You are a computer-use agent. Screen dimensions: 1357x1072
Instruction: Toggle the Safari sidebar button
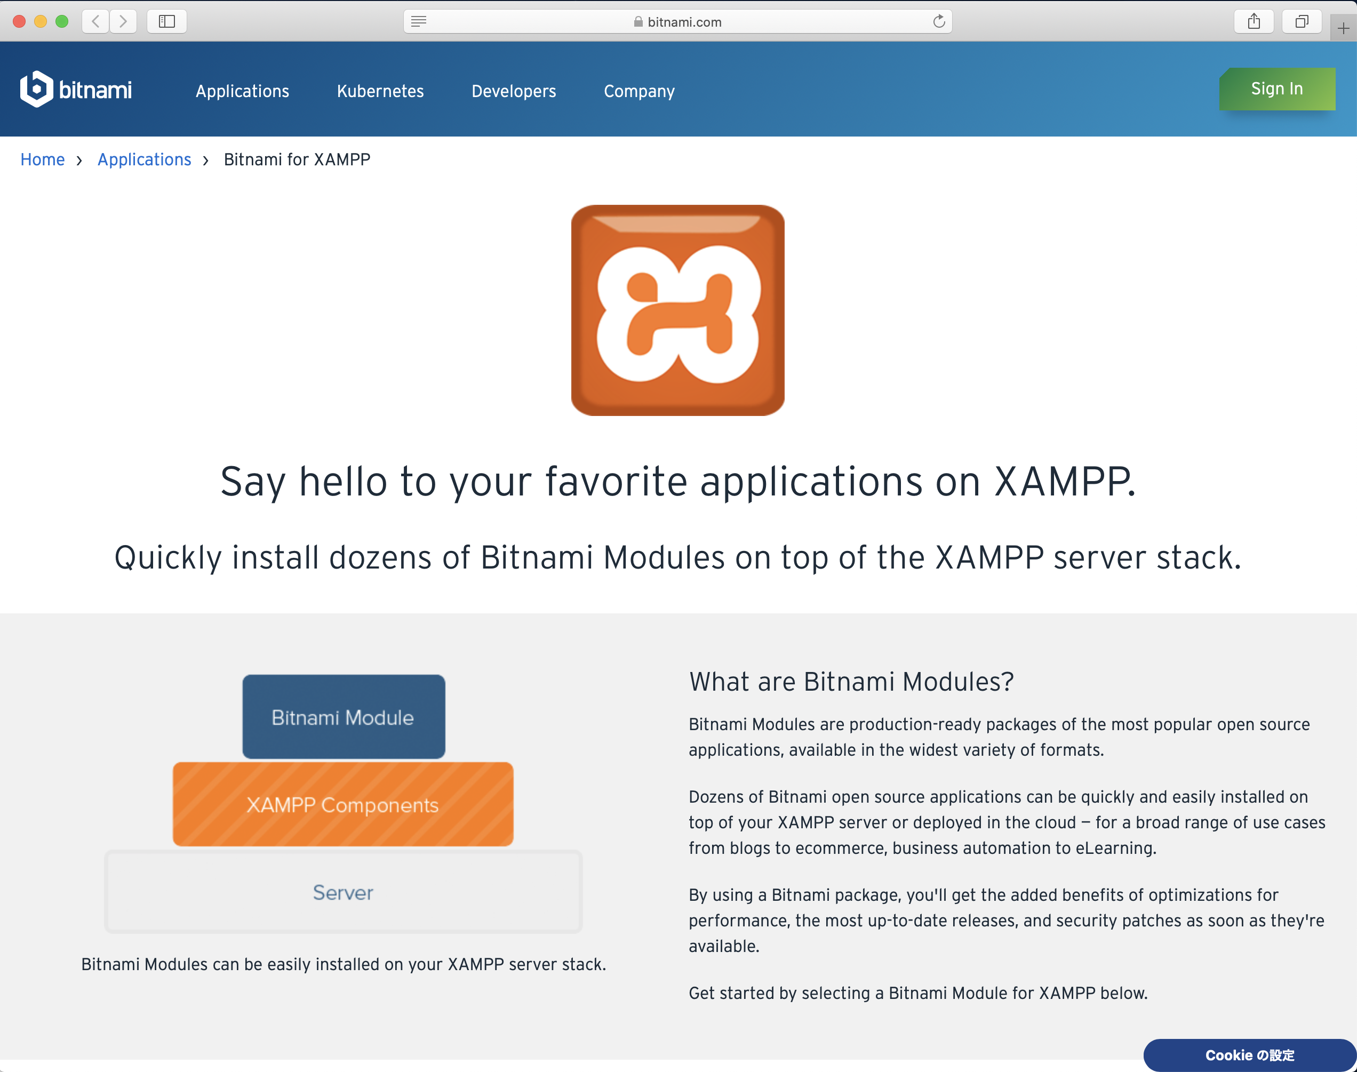(166, 21)
